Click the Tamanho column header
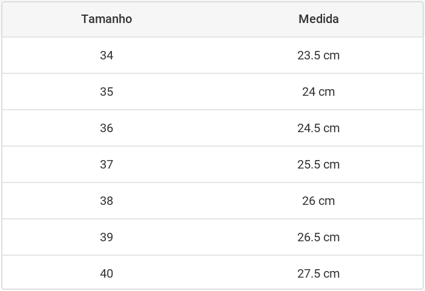 (x=107, y=19)
